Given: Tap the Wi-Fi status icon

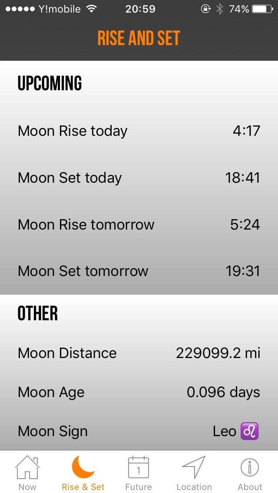Looking at the screenshot, I should (91, 9).
